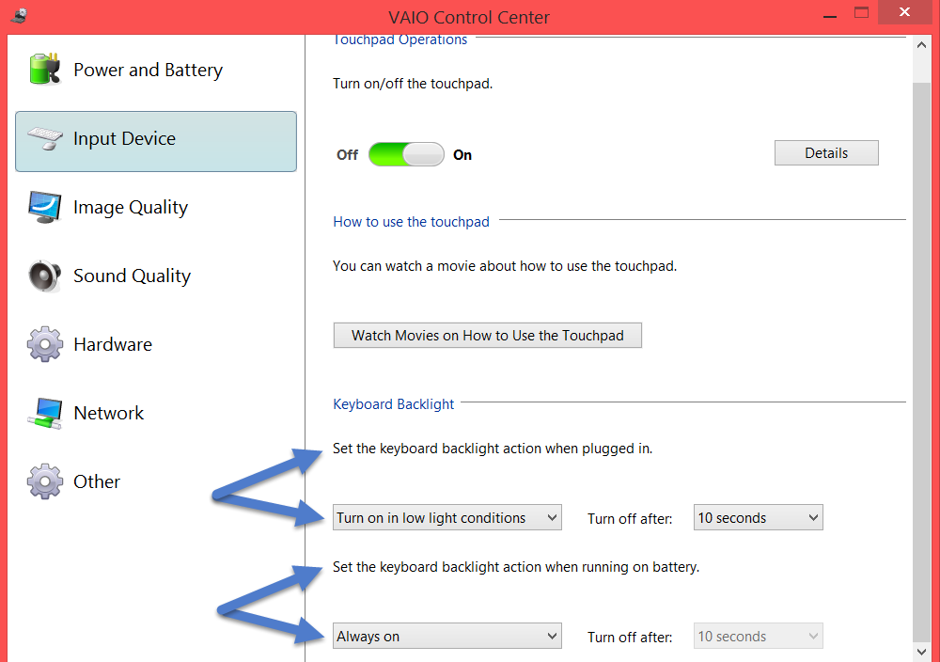Click 'Turn on/off the touchpad.' text
The width and height of the screenshot is (940, 662).
coord(413,84)
